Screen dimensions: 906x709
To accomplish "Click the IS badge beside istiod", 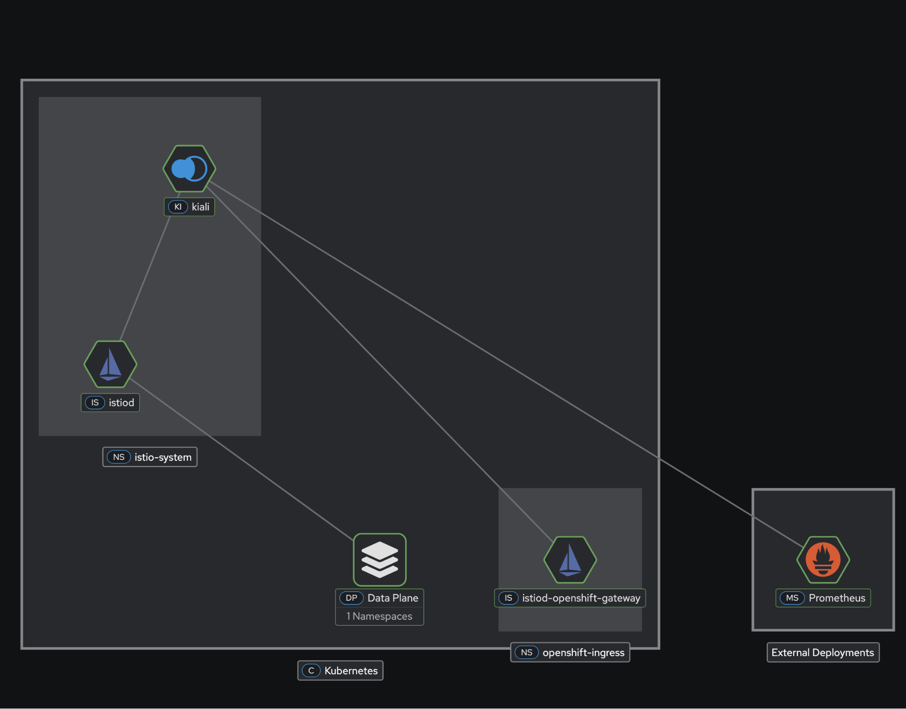I will click(95, 403).
